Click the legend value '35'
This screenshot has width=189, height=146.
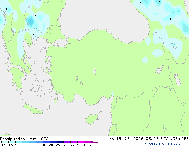click(x=72, y=145)
